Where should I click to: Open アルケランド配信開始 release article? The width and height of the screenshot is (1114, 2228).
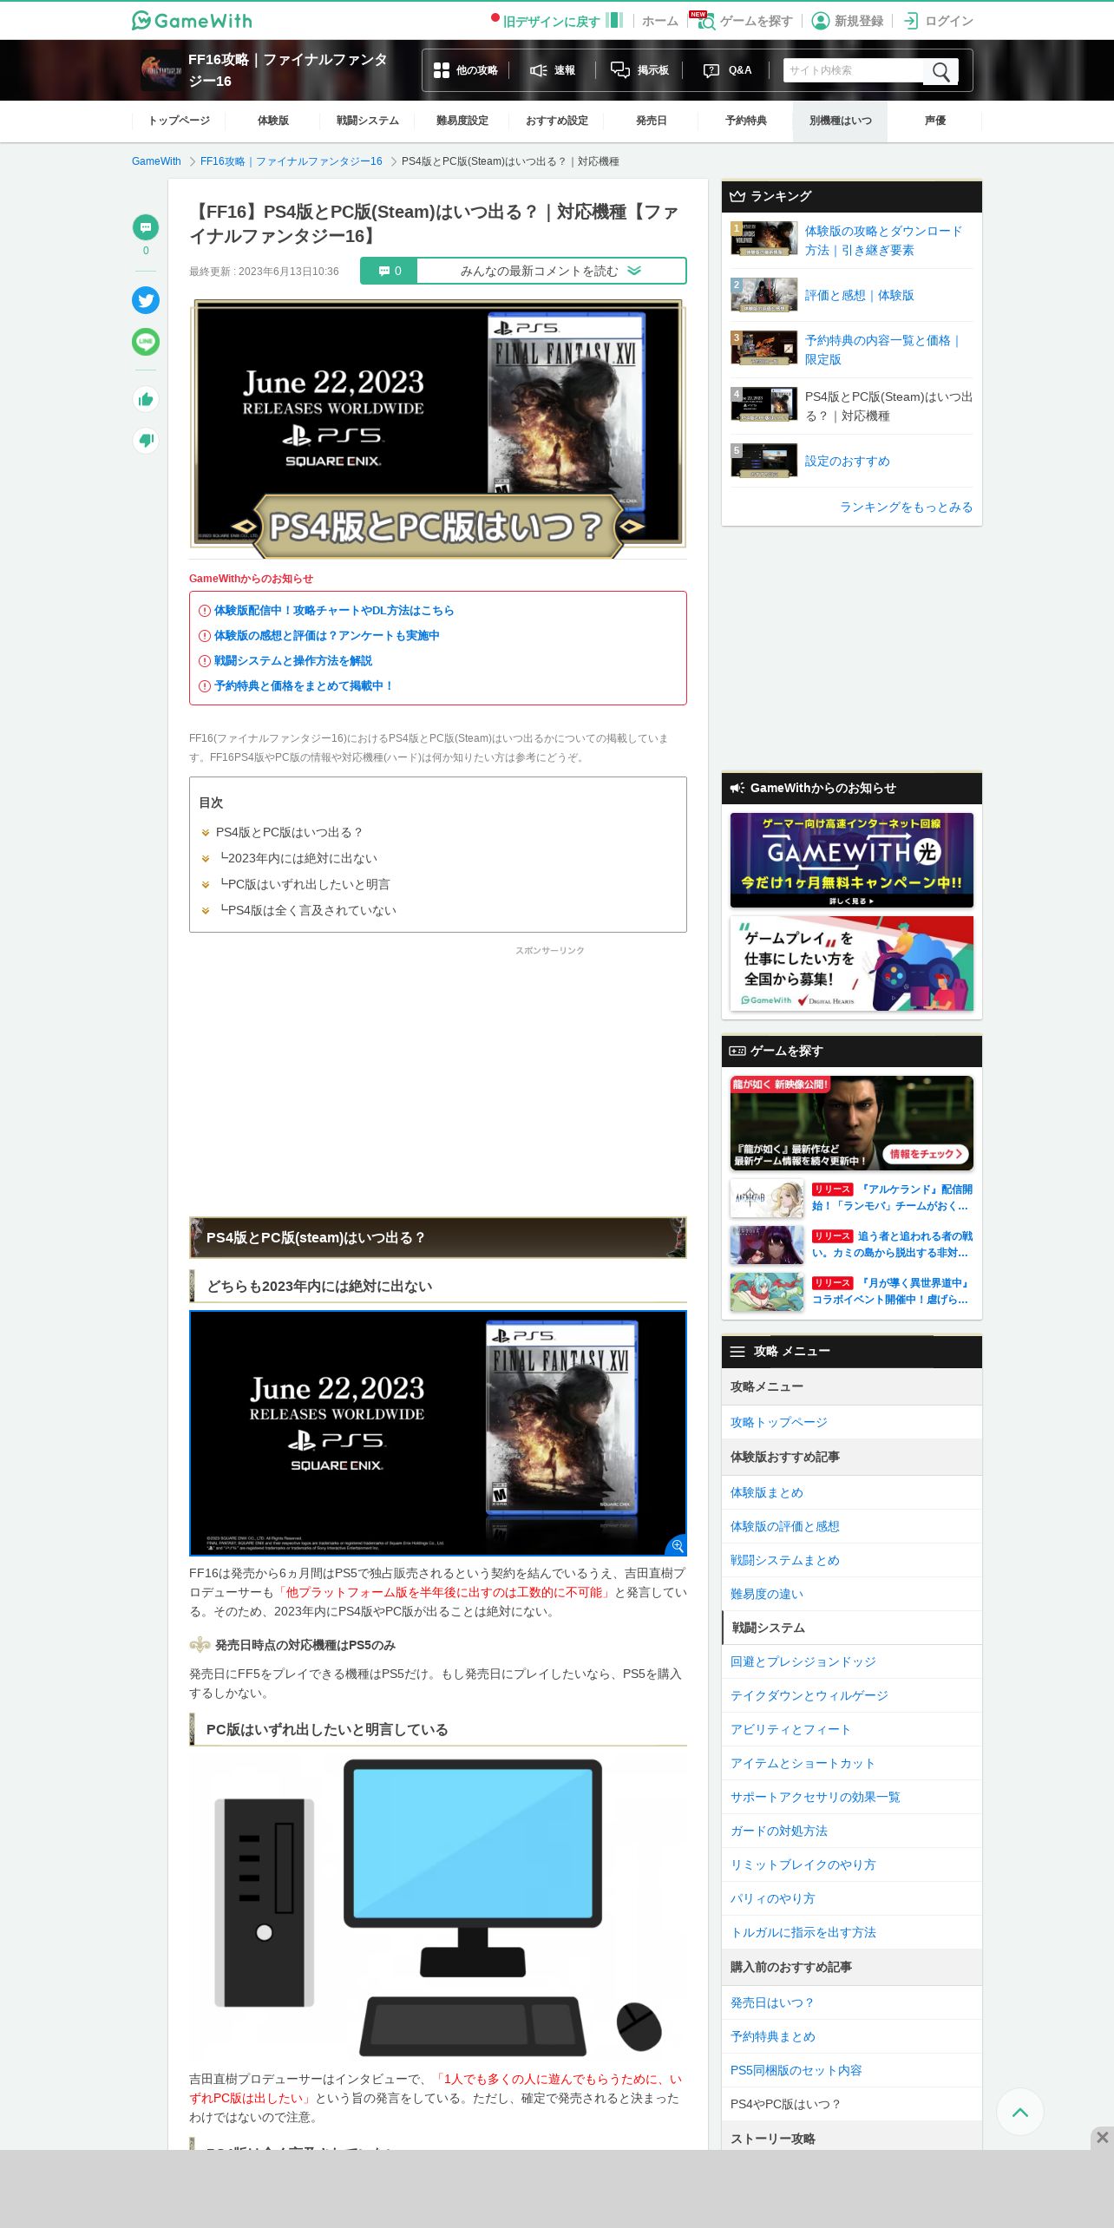coord(892,1197)
